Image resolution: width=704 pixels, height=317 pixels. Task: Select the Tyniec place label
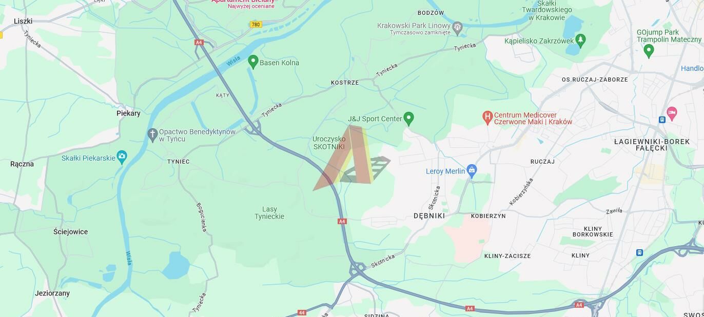click(x=178, y=162)
